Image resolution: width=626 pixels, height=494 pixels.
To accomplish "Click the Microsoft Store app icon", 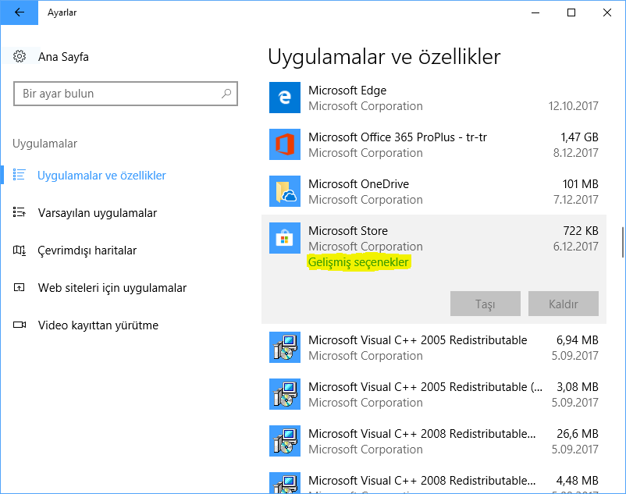I will tap(285, 238).
